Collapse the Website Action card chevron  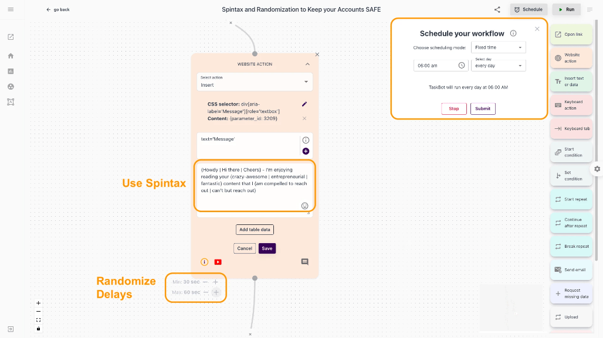[x=307, y=64]
